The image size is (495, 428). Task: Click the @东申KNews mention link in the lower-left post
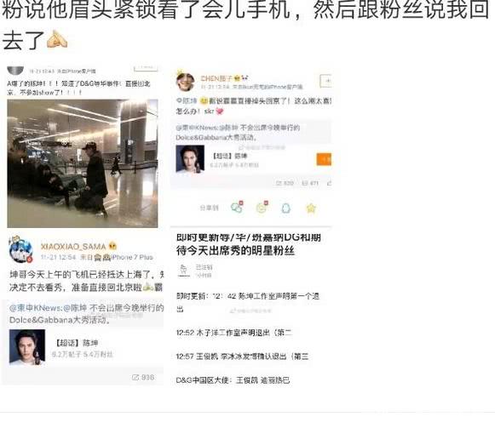[36, 308]
